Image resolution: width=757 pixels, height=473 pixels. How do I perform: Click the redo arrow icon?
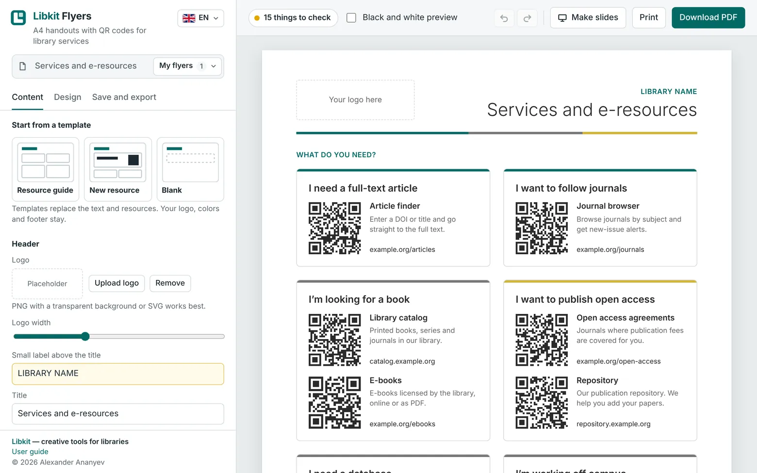tap(527, 18)
